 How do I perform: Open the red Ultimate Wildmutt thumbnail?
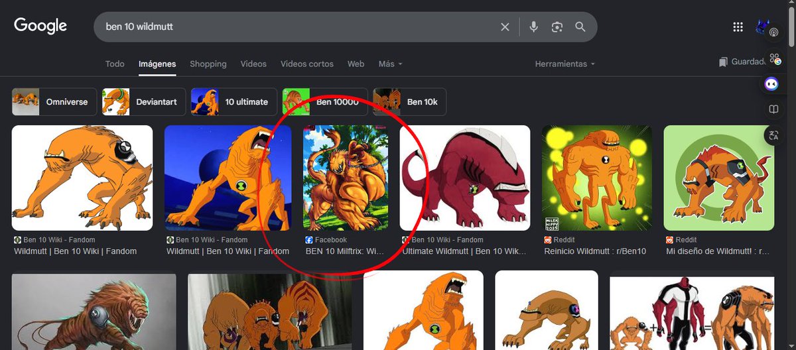465,178
